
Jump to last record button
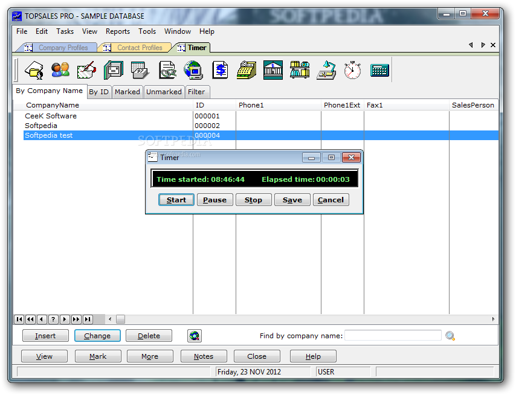88,319
